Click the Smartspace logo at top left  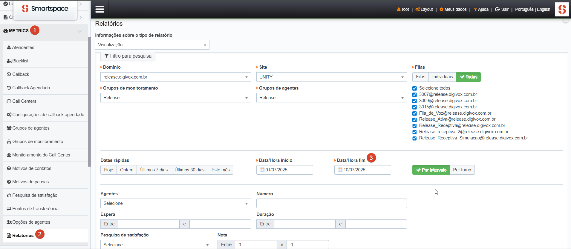pyautogui.click(x=45, y=9)
